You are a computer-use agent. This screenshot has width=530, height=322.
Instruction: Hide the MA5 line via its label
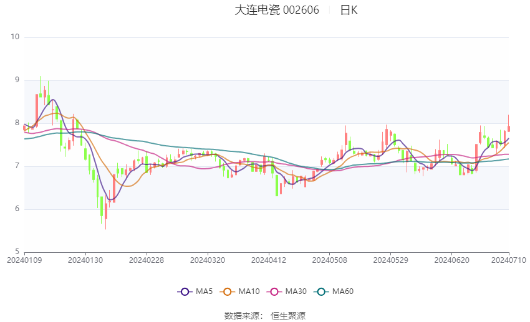[204, 291]
